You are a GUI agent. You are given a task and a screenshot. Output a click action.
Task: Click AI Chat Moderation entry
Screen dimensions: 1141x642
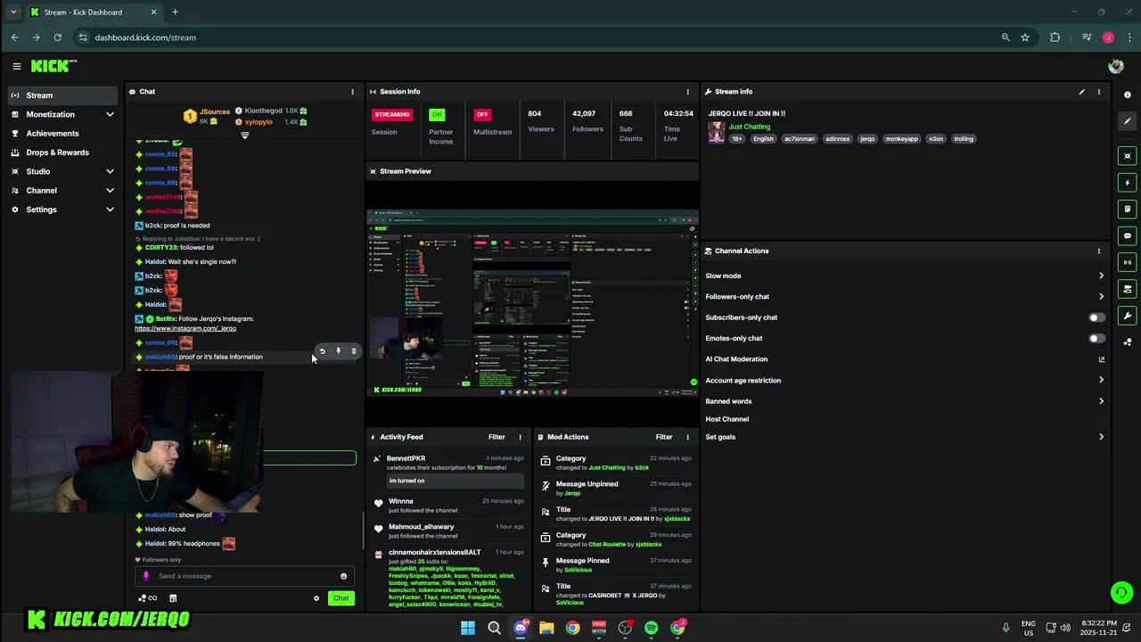pyautogui.click(x=736, y=359)
